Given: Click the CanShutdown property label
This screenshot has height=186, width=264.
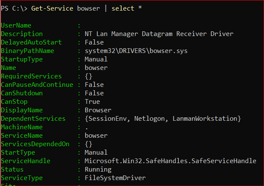Looking at the screenshot, I should coord(22,93).
